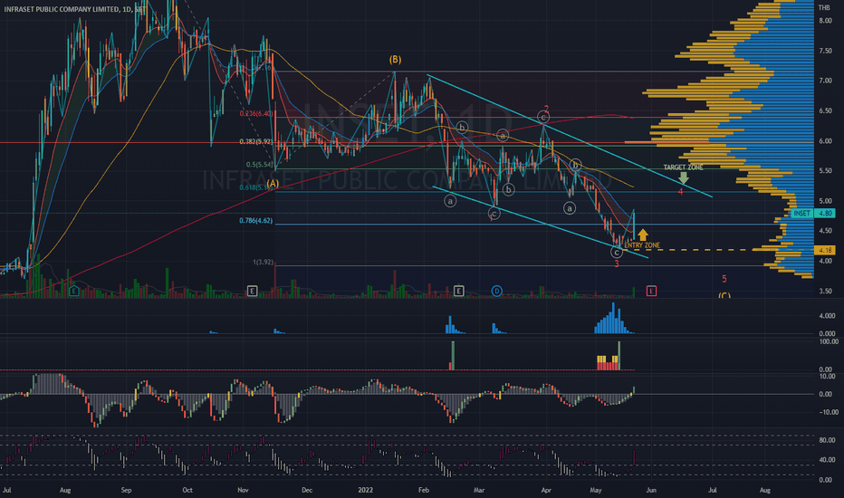This screenshot has width=844, height=498.
Task: Select the 0.618(5.18) Fibonacci label
Action: (256, 187)
